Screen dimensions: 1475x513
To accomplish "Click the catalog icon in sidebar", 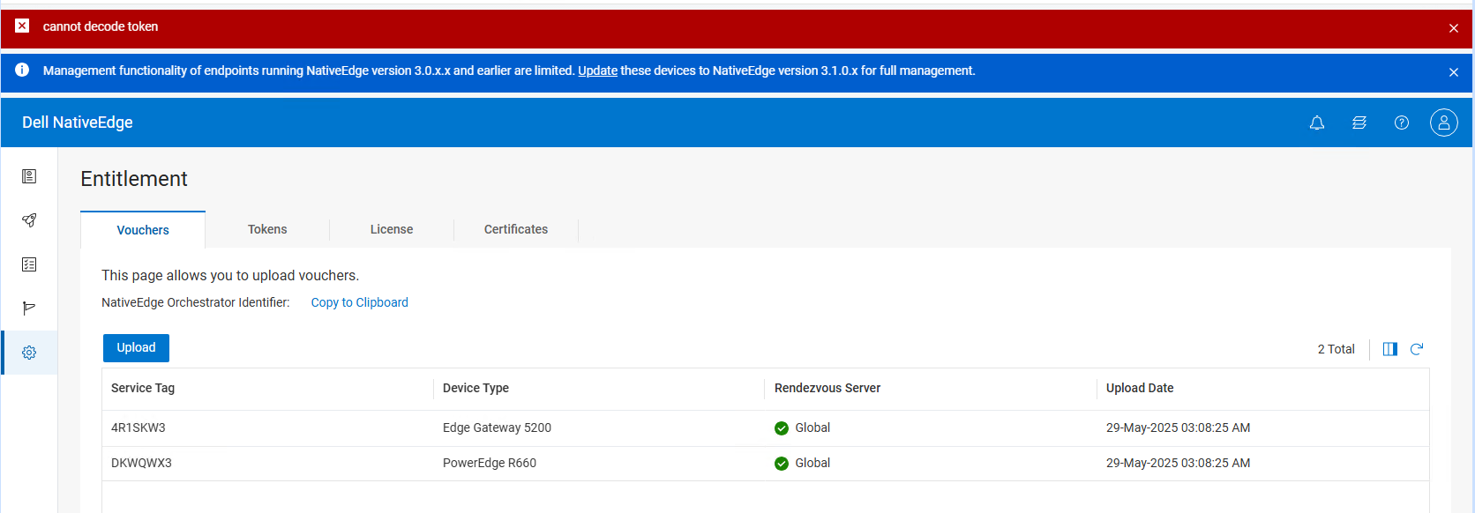I will tap(29, 176).
